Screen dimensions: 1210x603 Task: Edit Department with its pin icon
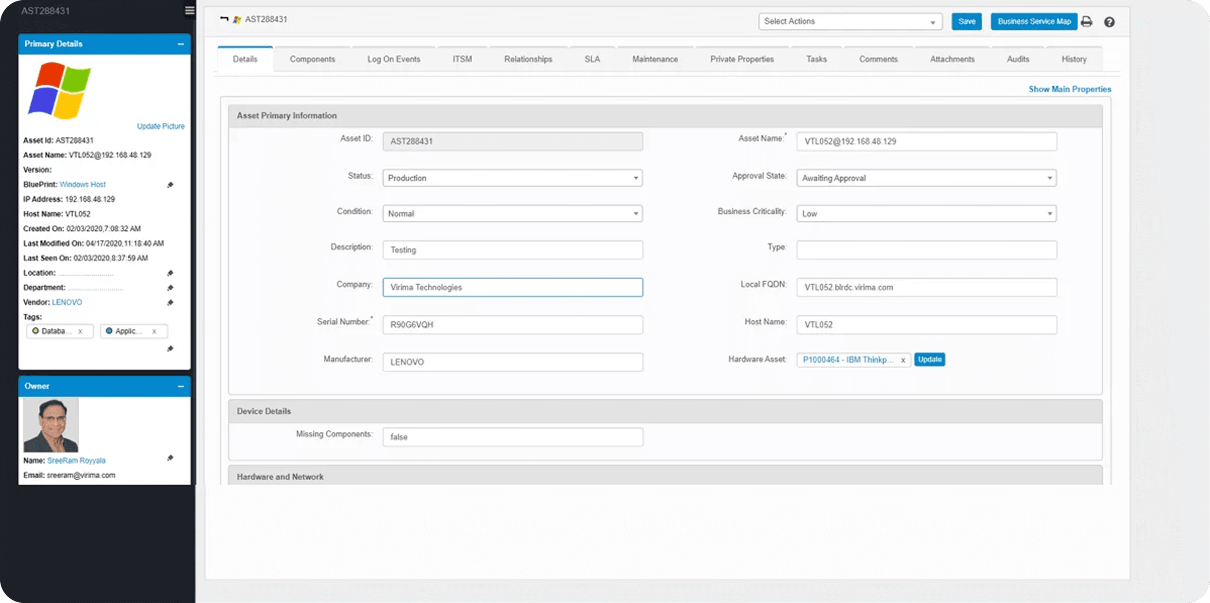click(x=170, y=288)
